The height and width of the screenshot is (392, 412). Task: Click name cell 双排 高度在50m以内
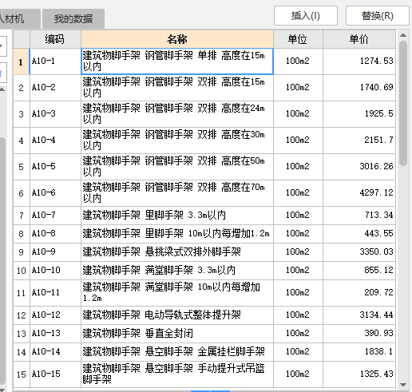click(177, 167)
